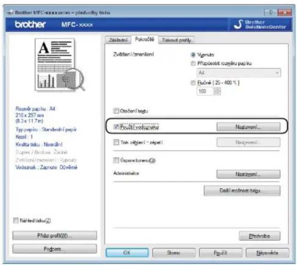Click the Typ papíru : Standardní papír line
Viewport: 297px width, 265px height.
[46, 129]
